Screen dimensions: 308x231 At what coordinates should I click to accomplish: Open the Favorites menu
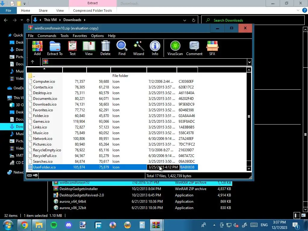(x=80, y=36)
